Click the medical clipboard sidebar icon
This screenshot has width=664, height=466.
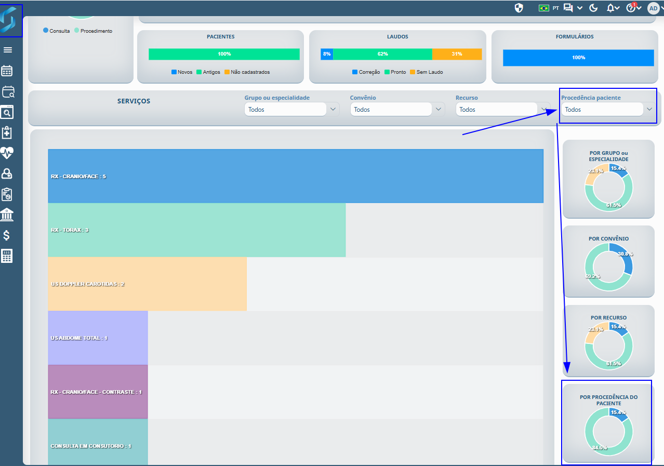coord(7,132)
